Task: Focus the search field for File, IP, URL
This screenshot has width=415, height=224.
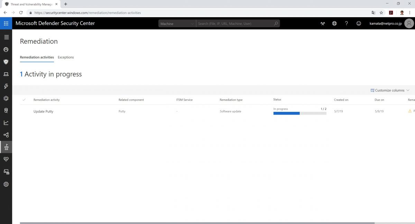Action: pyautogui.click(x=235, y=24)
